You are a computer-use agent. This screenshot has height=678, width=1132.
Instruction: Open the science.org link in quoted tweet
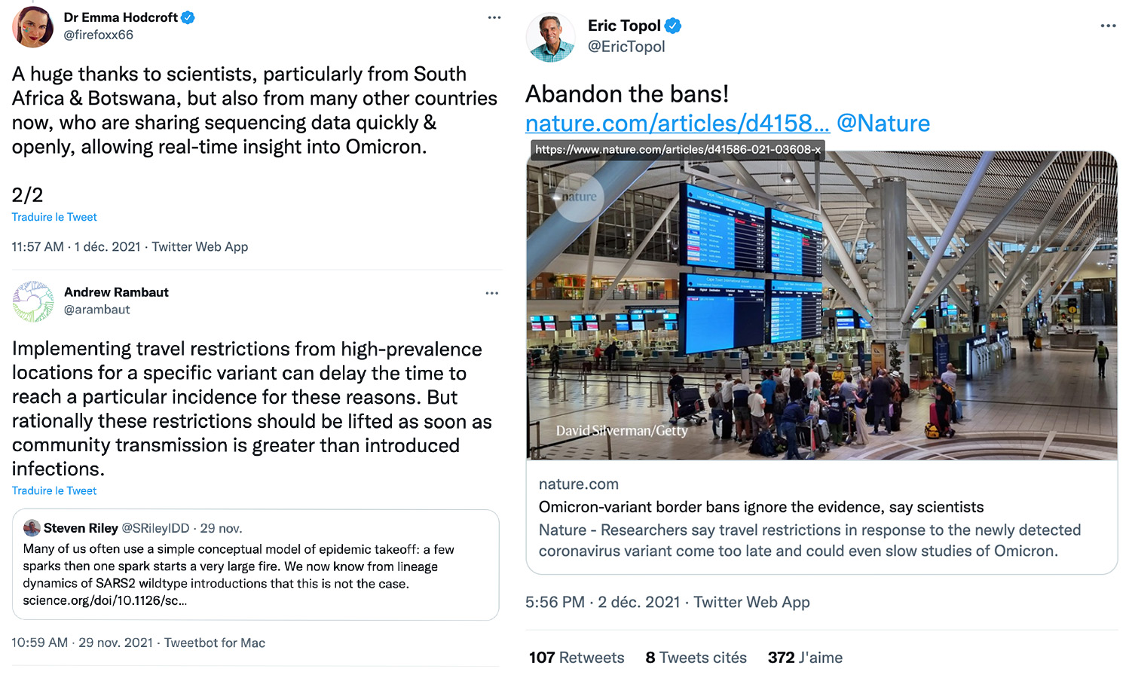(105, 600)
